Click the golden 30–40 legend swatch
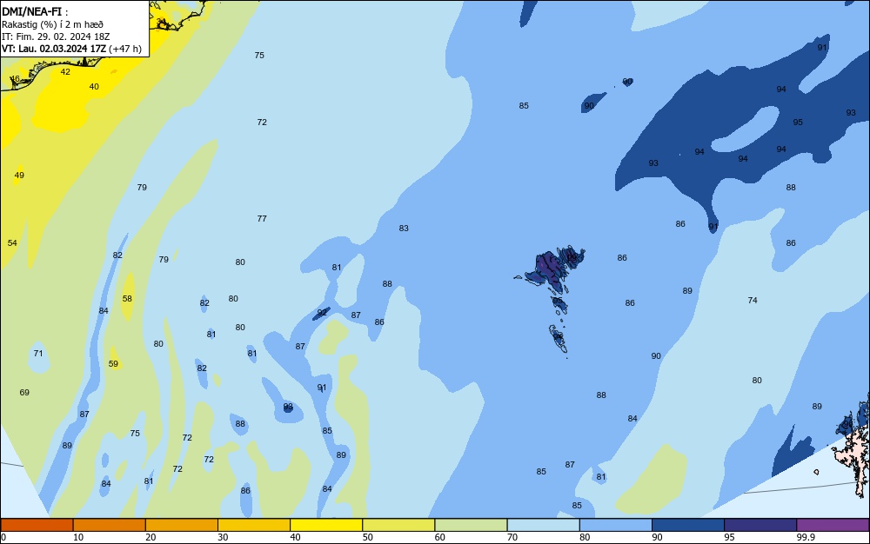This screenshot has width=870, height=544. pyautogui.click(x=253, y=525)
